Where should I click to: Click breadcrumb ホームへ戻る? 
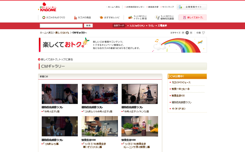coord(46,33)
